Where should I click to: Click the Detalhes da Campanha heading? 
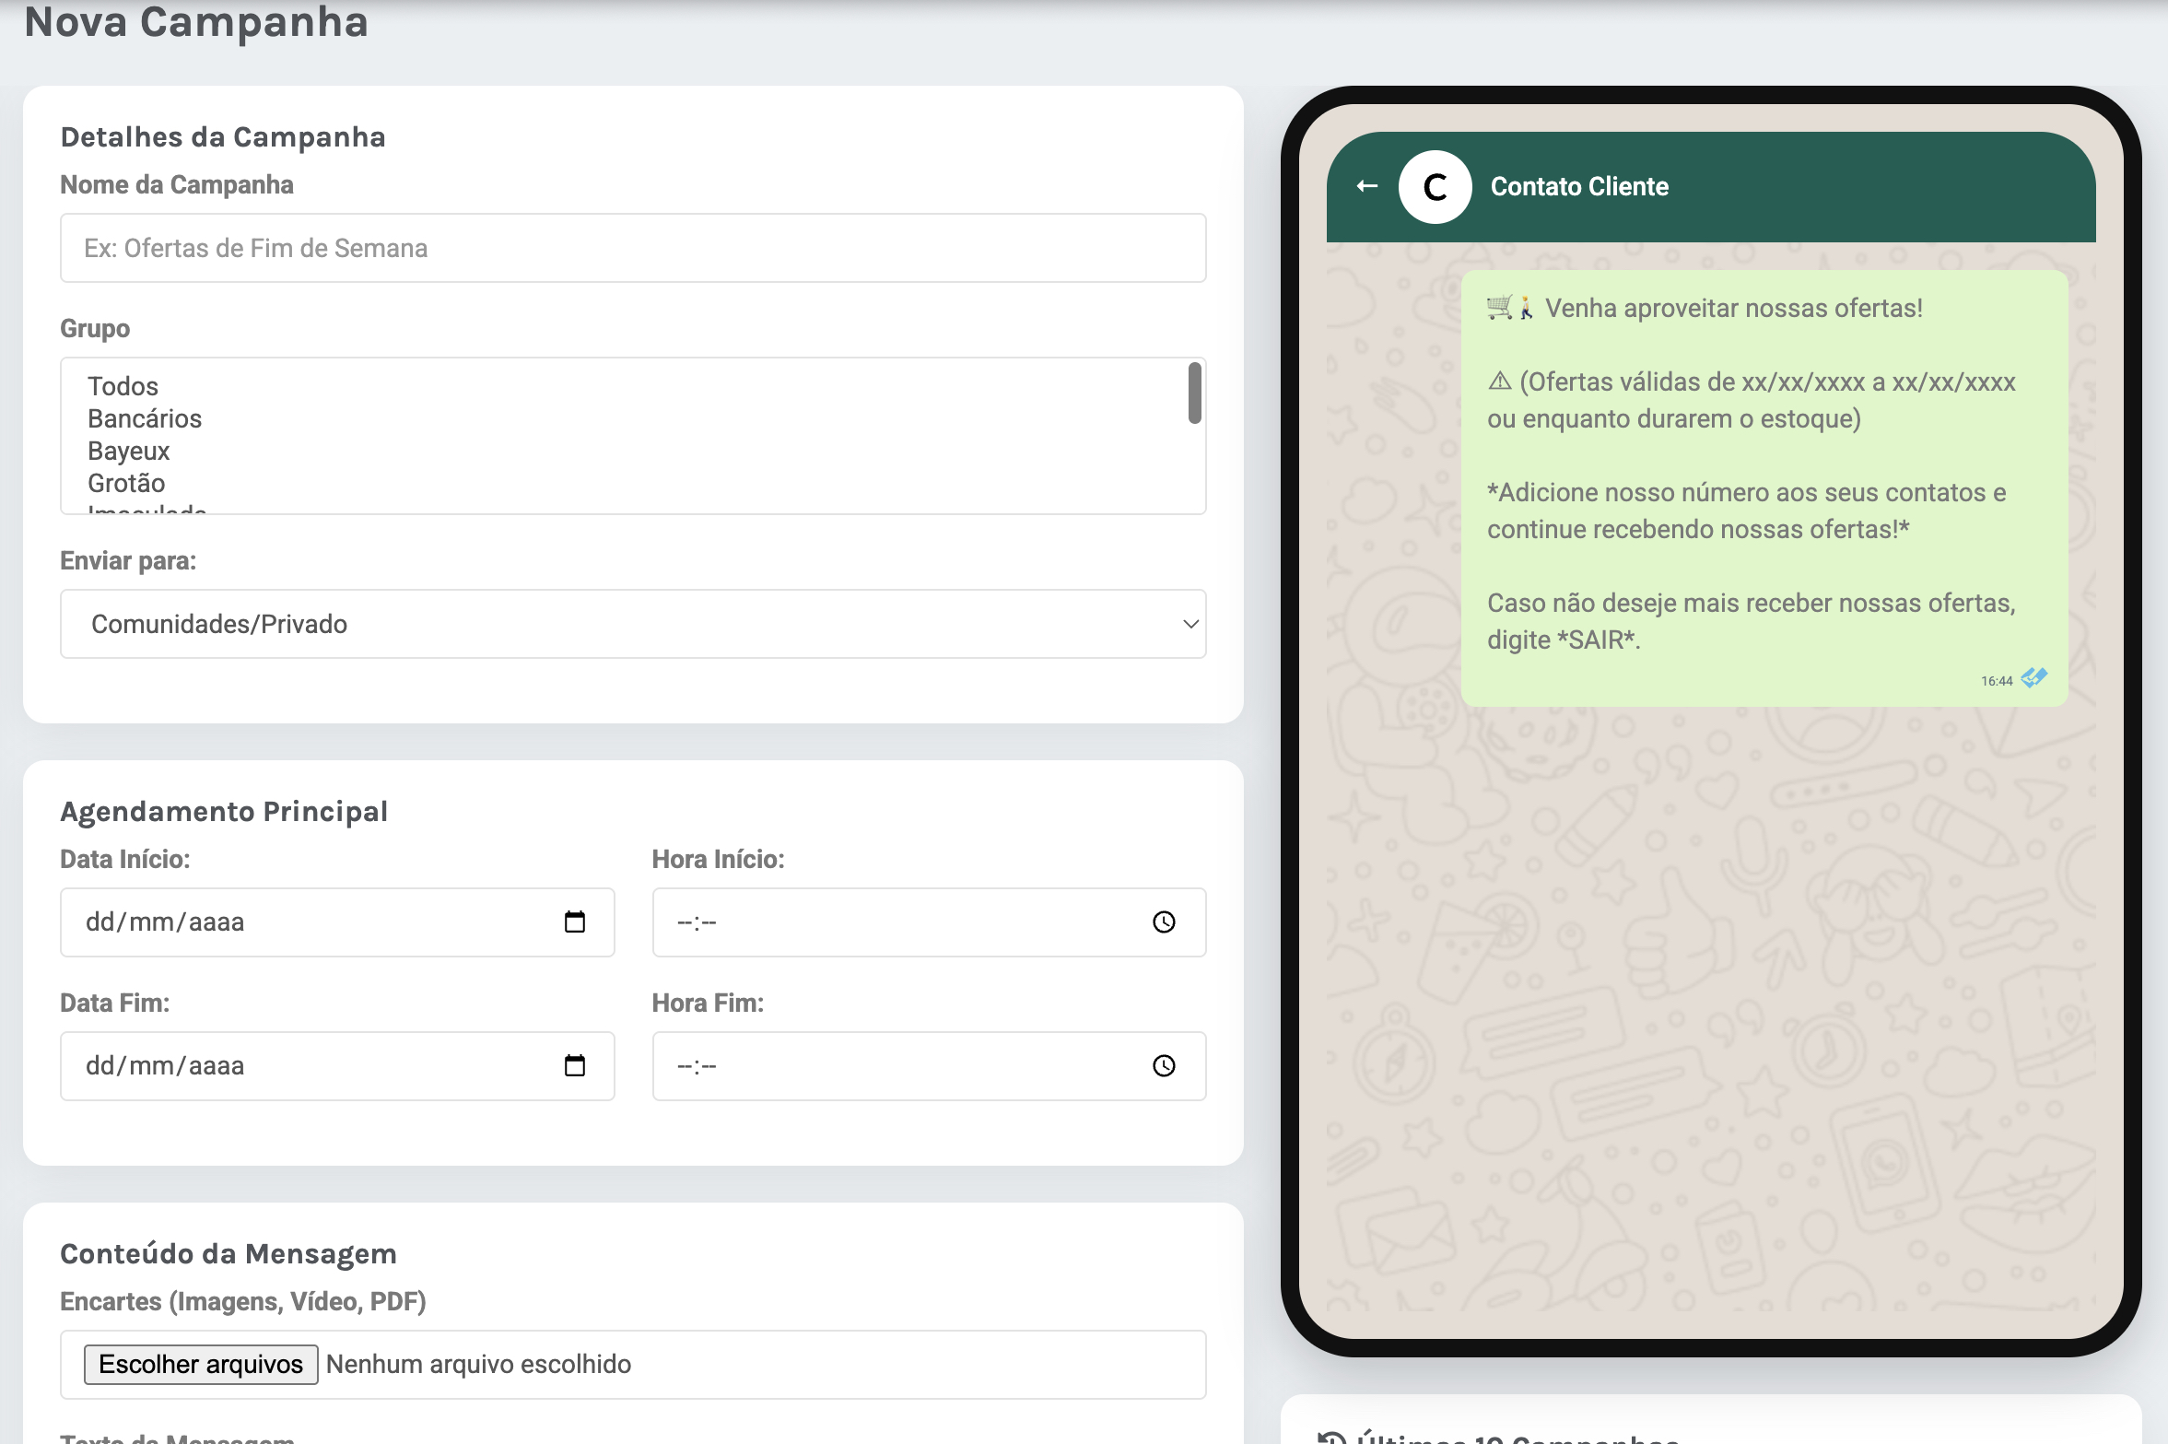pyautogui.click(x=223, y=136)
